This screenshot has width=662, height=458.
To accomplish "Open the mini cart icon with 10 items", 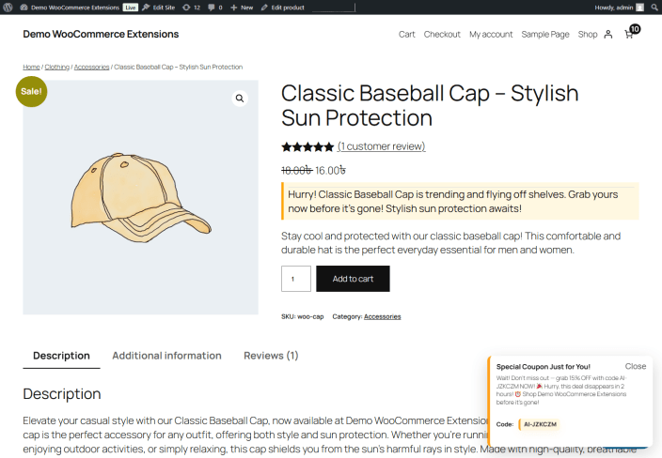I will click(x=631, y=32).
